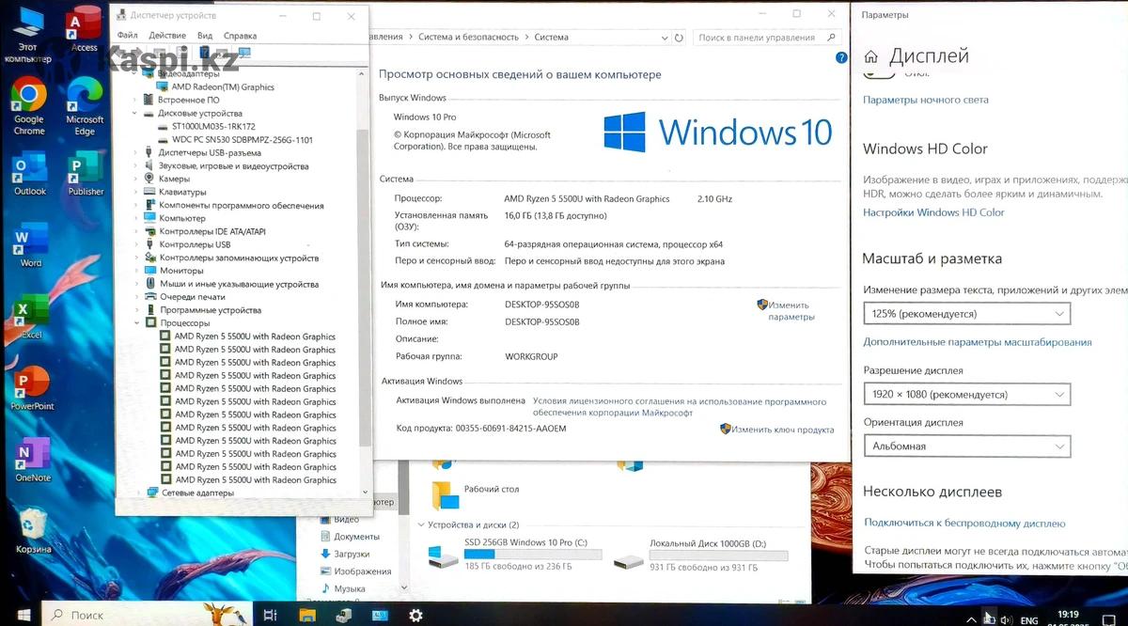Click the Settings gear on the taskbar
This screenshot has height=626, width=1128.
[415, 615]
